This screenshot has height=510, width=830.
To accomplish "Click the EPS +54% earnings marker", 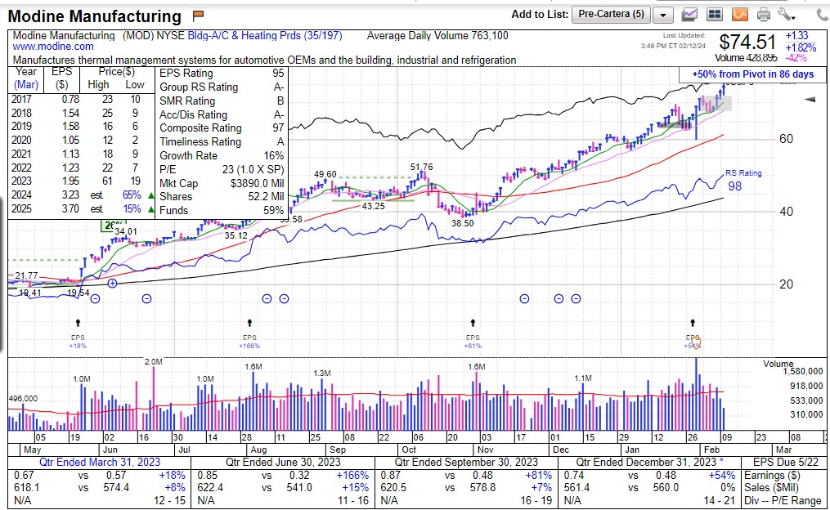I will (693, 342).
